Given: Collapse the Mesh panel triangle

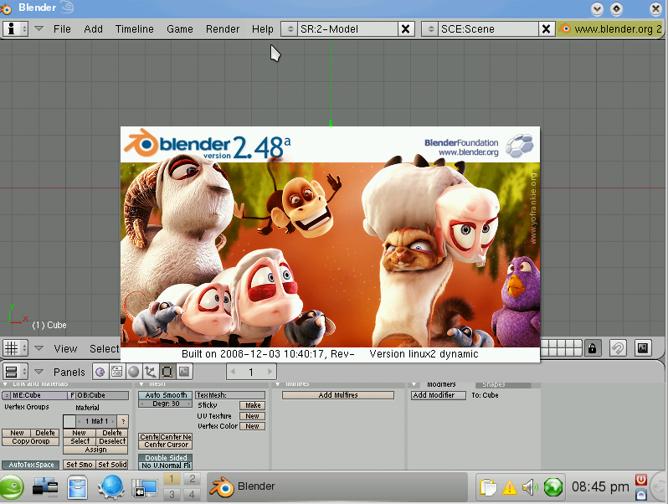Looking at the screenshot, I should [x=141, y=384].
